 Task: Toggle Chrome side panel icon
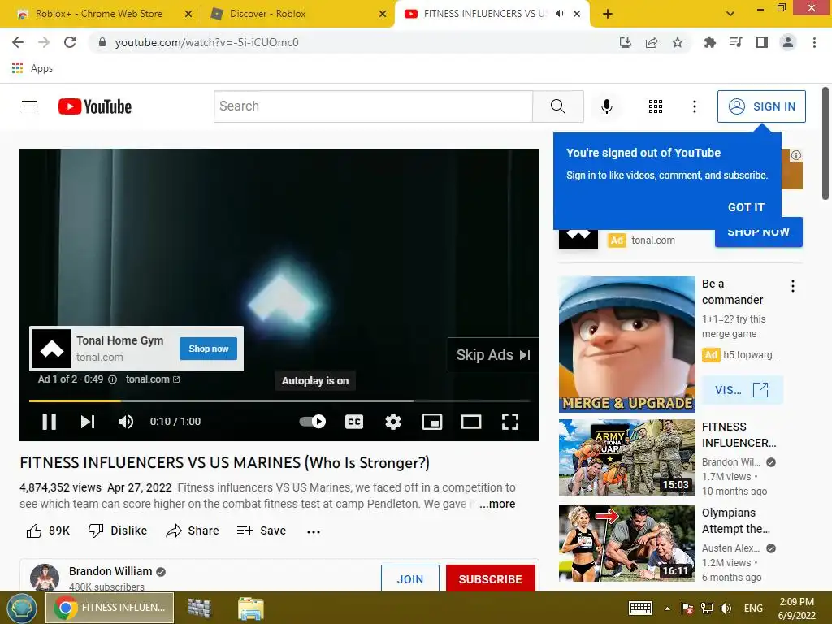tap(762, 42)
